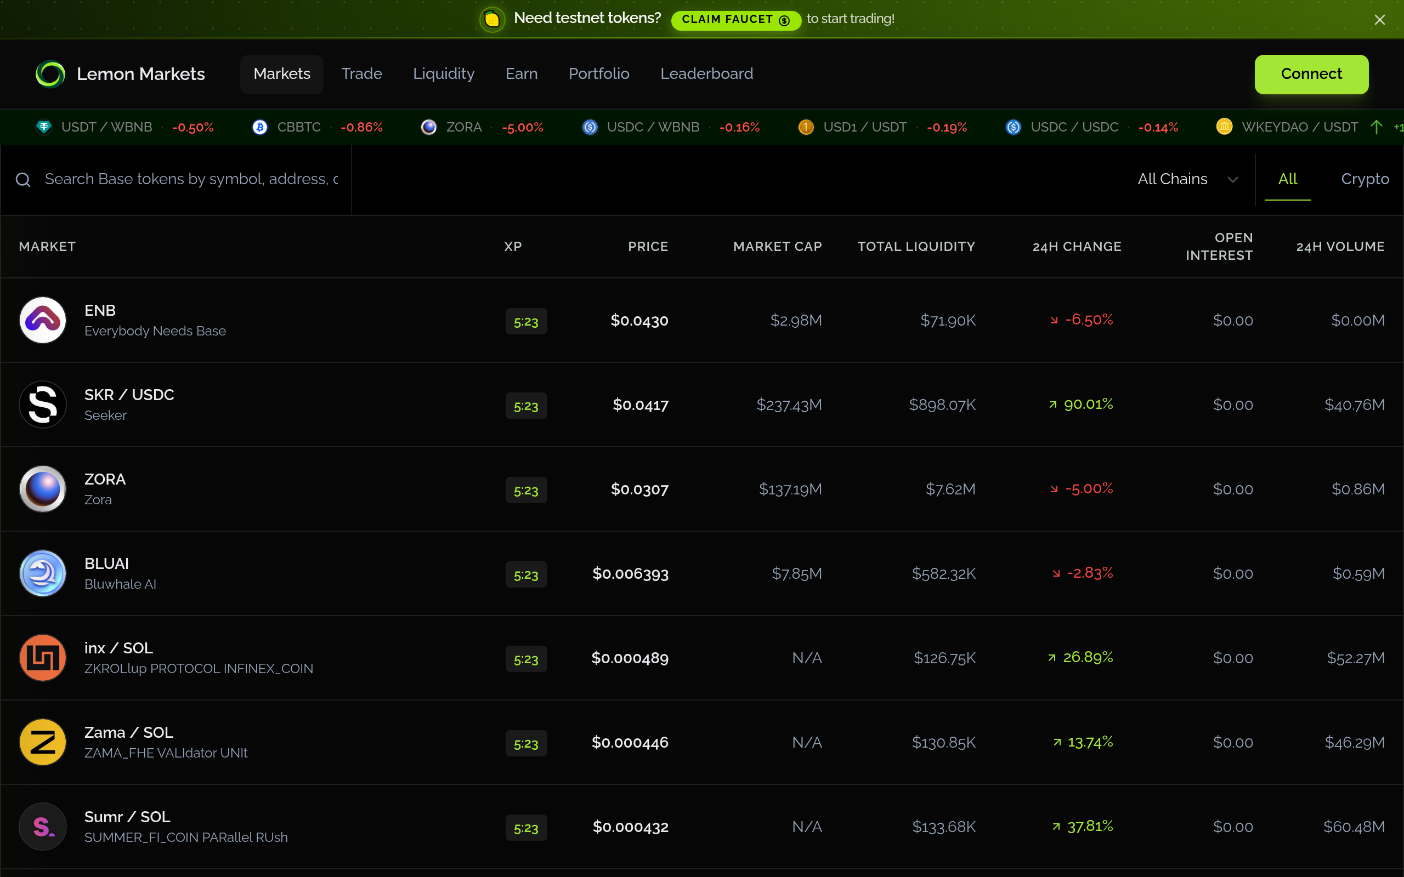Click the Claim Faucet button

pyautogui.click(x=735, y=20)
